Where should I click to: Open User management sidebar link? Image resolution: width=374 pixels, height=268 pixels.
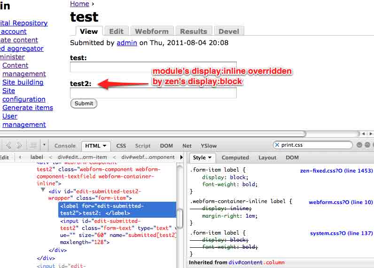pos(24,120)
